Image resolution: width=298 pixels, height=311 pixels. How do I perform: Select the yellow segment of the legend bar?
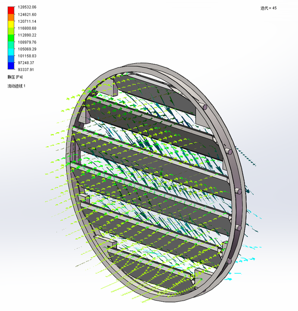click(11, 24)
